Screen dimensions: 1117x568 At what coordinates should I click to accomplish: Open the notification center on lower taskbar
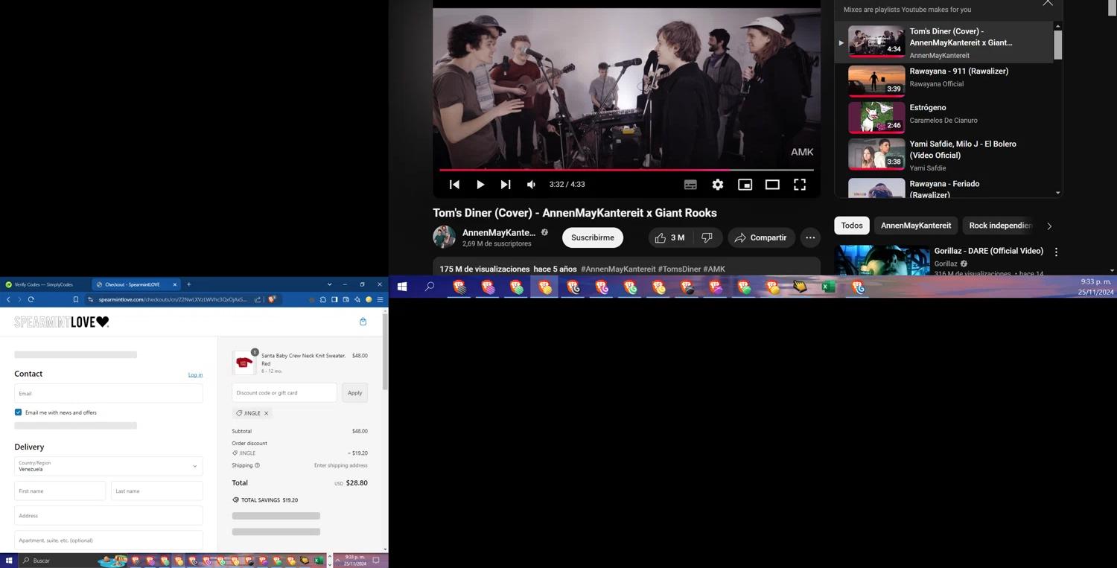coord(376,561)
